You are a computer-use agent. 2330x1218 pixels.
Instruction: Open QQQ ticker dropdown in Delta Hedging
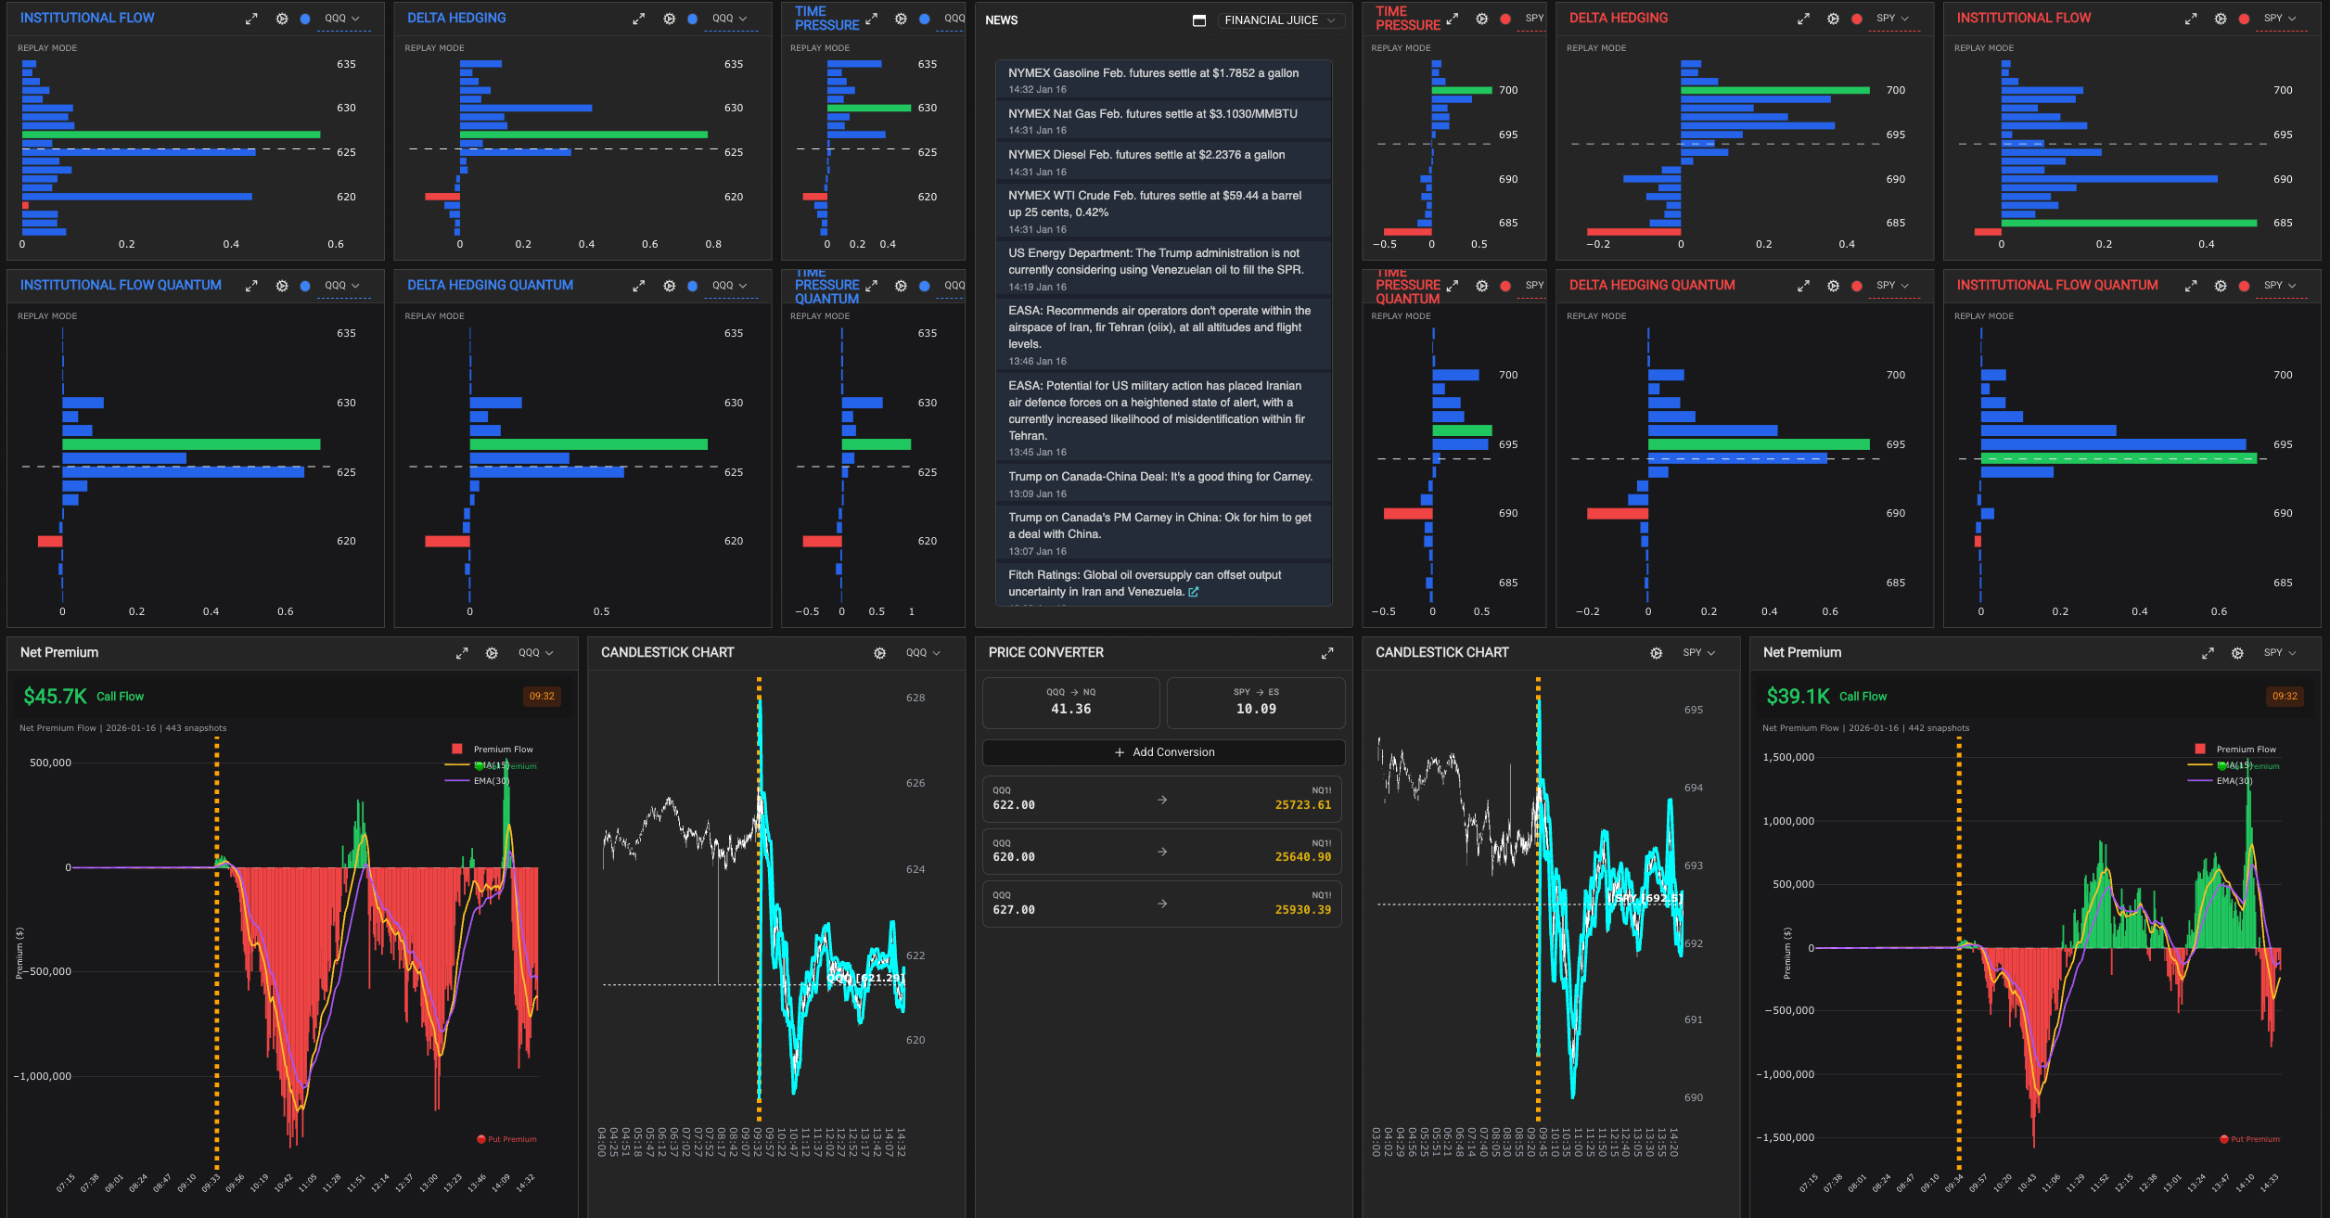point(730,19)
